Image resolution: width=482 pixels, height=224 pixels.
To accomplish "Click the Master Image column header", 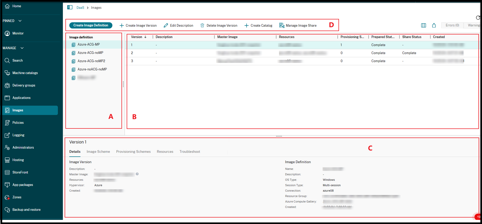I will [x=227, y=37].
